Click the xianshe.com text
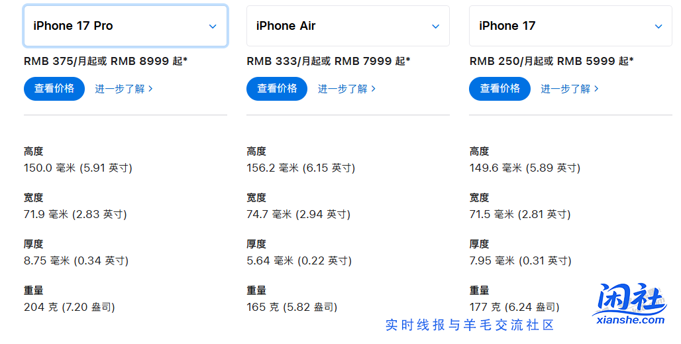 pos(630,319)
